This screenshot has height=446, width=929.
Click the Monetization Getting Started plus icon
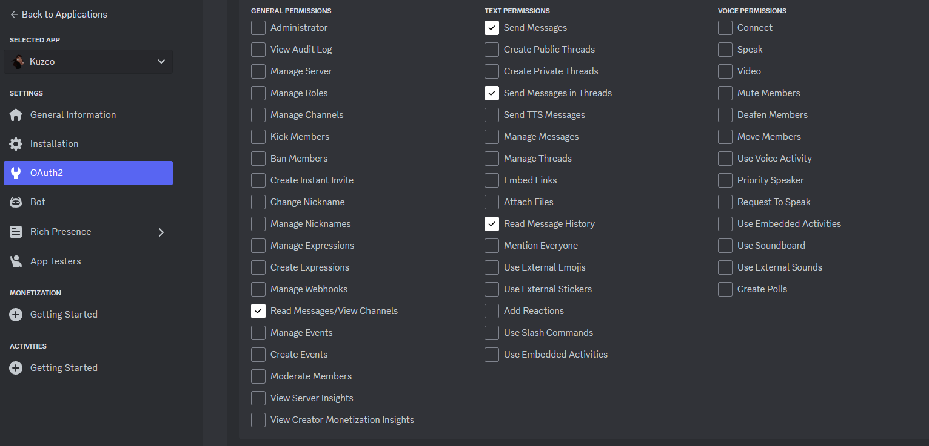(x=16, y=315)
